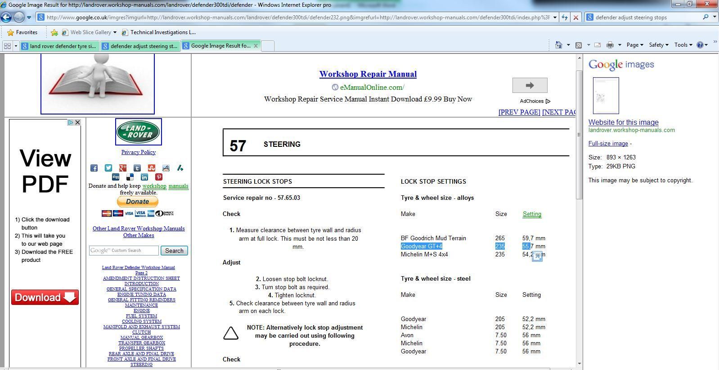Click the Google Custom Search field
This screenshot has width=719, height=370.
(x=124, y=251)
